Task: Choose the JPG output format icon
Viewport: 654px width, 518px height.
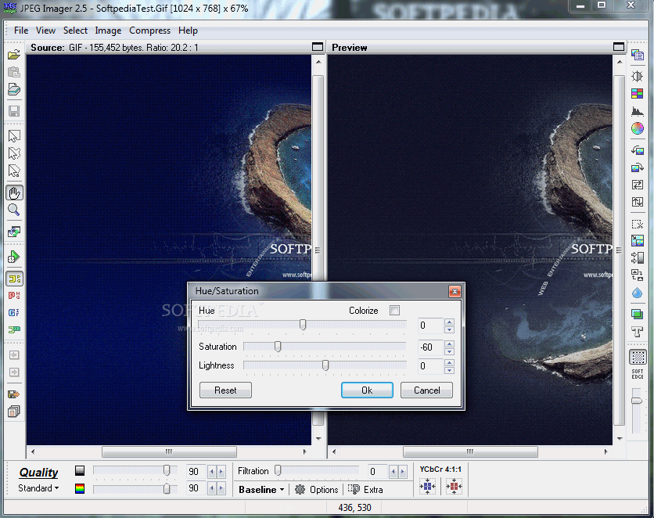Action: pos(14,279)
